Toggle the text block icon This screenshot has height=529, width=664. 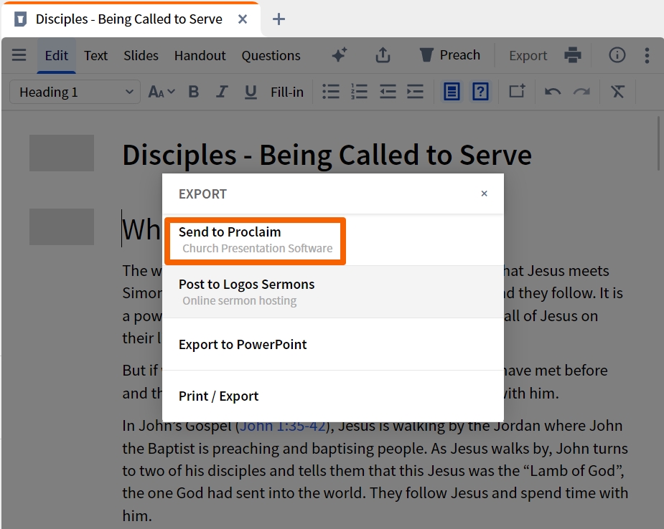tap(452, 91)
